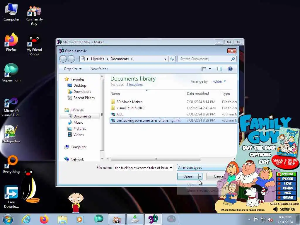Click the Open button
This screenshot has width=300, height=225.
tap(187, 176)
